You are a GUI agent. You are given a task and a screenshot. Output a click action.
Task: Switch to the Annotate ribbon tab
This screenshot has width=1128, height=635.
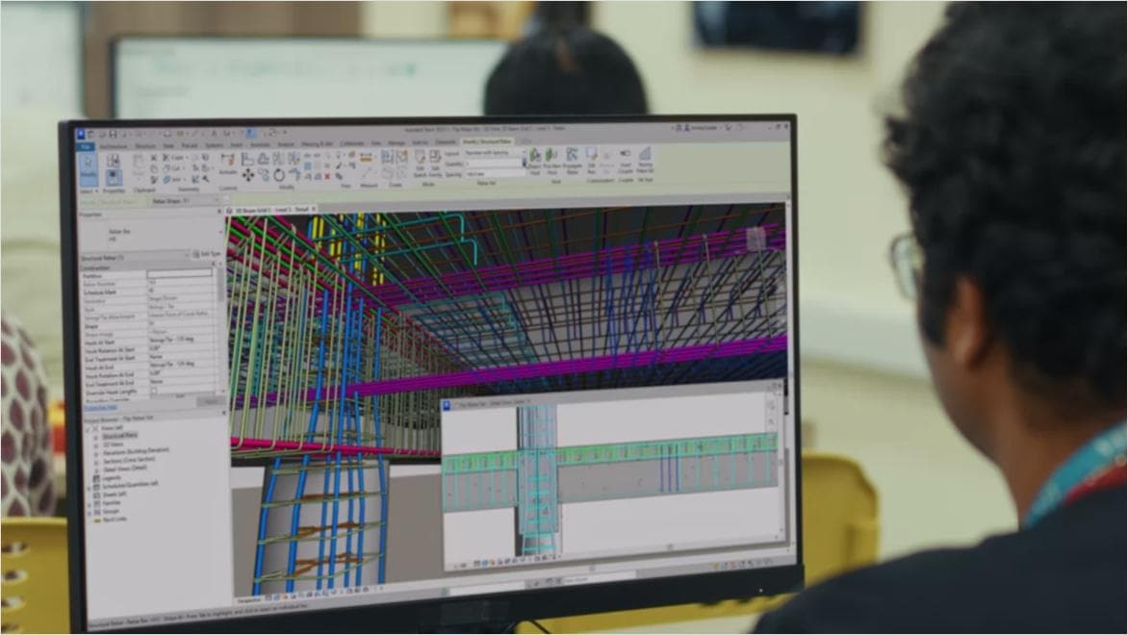pos(258,144)
